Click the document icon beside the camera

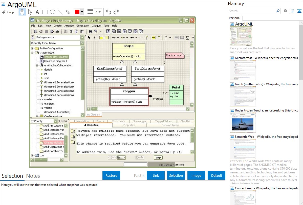(x=292, y=11)
